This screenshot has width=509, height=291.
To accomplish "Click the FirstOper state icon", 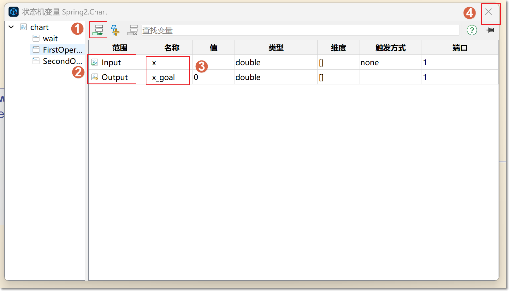I will click(36, 49).
